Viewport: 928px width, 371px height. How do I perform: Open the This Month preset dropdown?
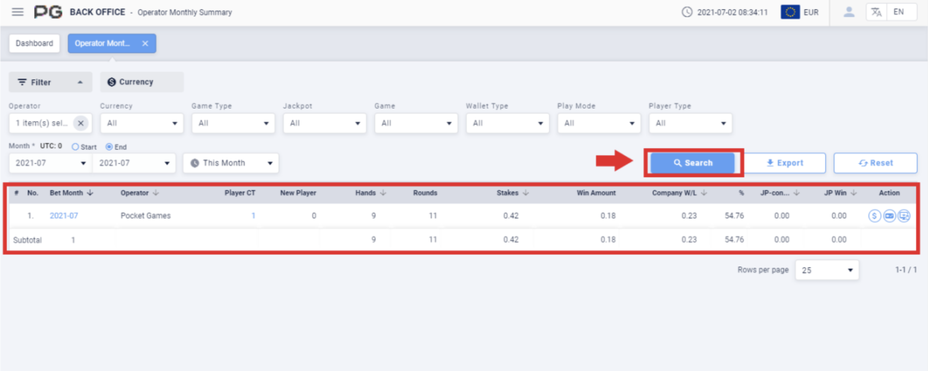[x=231, y=163]
